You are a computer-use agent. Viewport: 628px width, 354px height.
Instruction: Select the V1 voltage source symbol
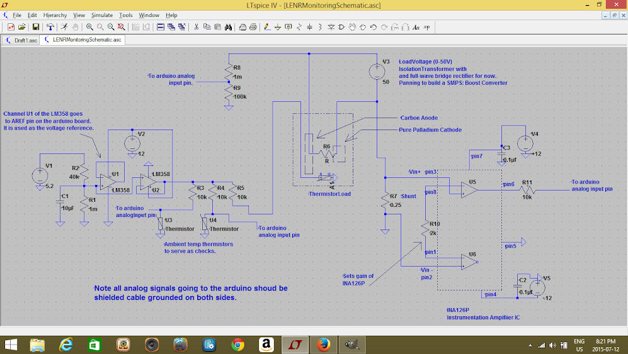[x=40, y=175]
